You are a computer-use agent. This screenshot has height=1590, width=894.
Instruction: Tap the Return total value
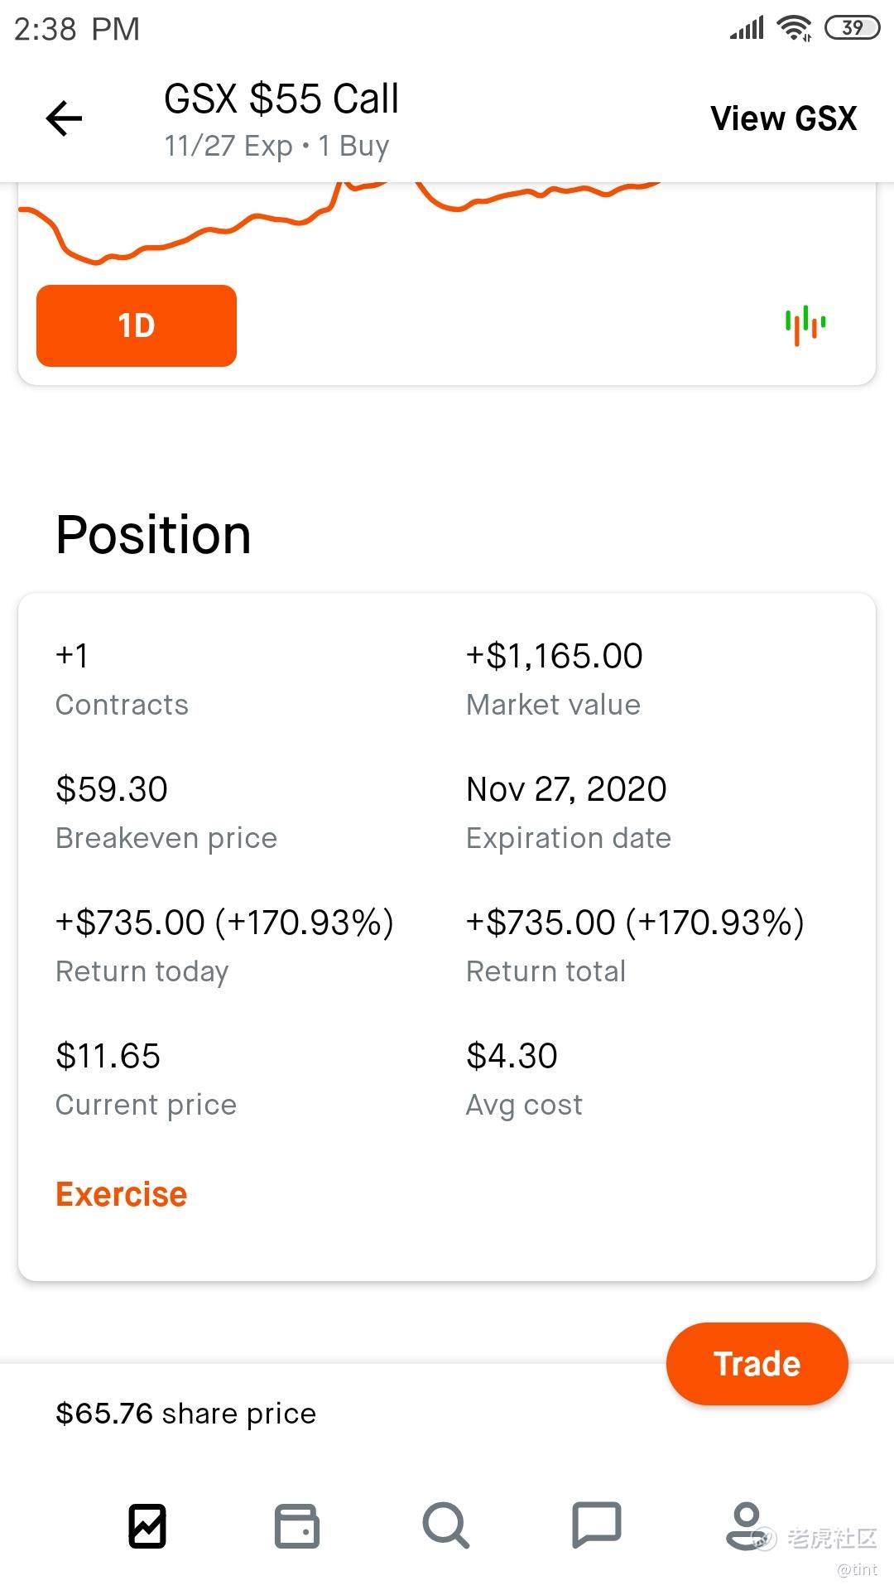635,923
